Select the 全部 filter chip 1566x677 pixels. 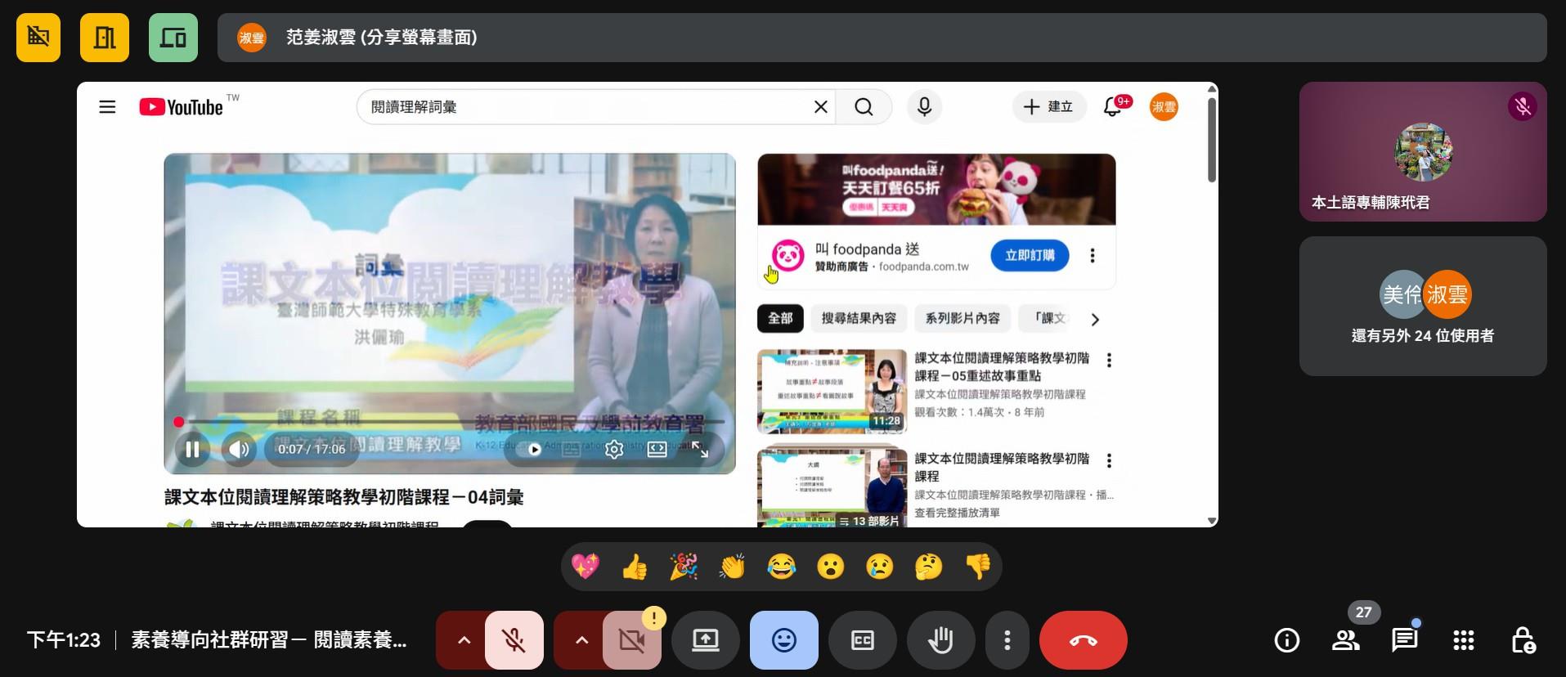click(x=780, y=318)
